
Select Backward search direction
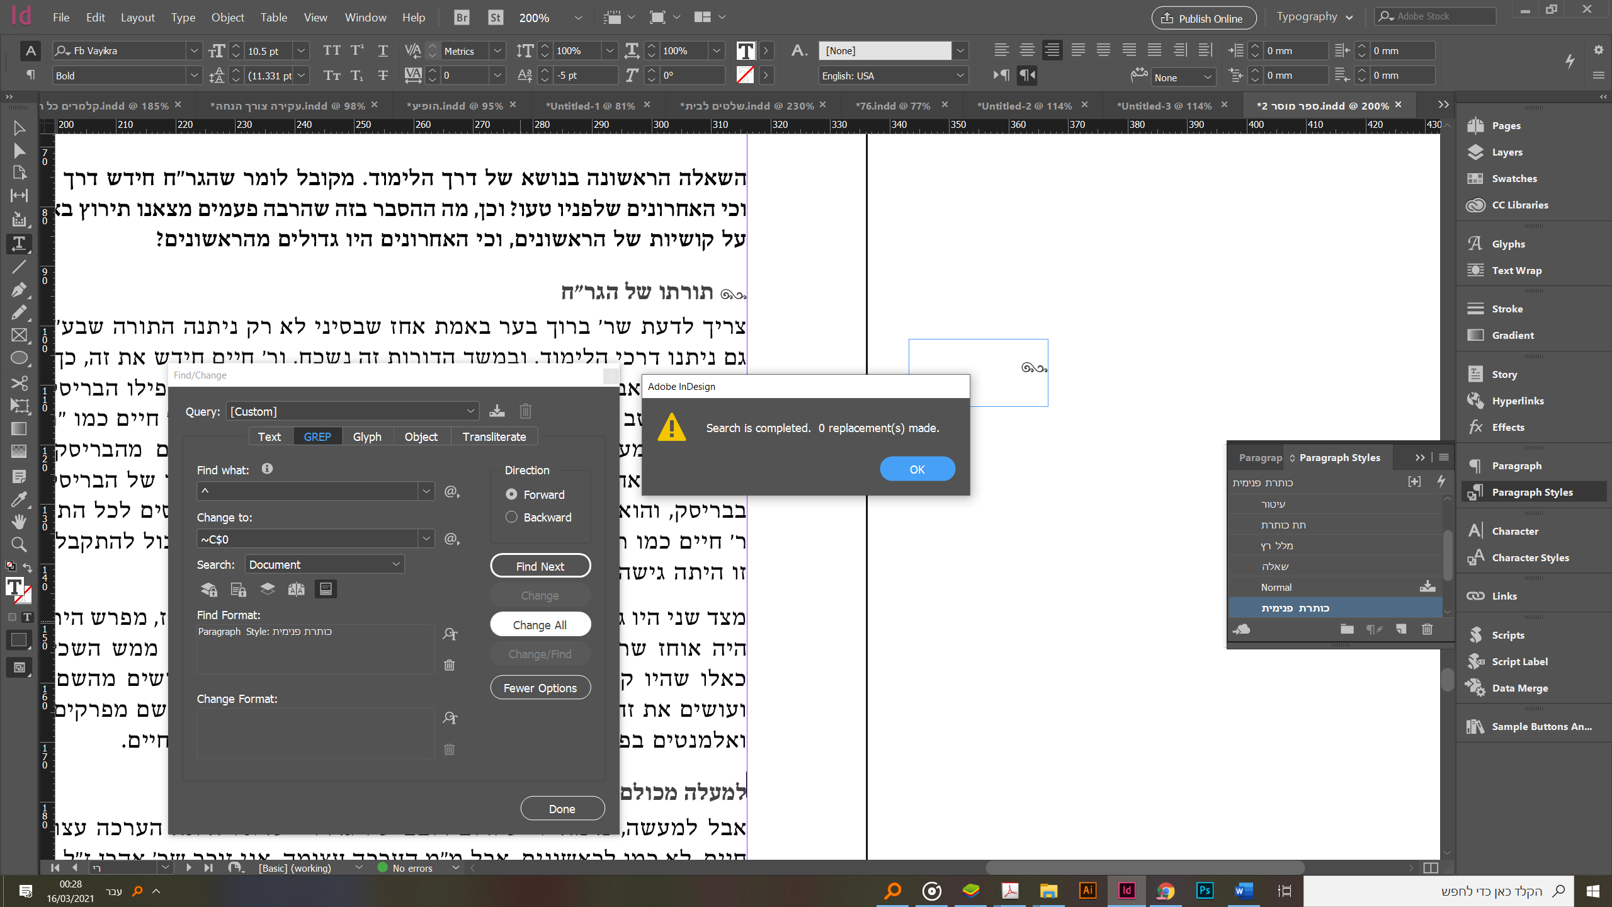click(511, 517)
